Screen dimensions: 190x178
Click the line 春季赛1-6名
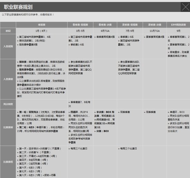click(x=126, y=37)
